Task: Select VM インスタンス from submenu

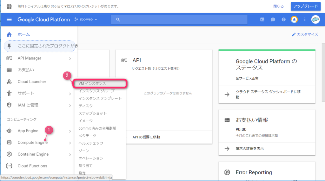Action: click(100, 83)
